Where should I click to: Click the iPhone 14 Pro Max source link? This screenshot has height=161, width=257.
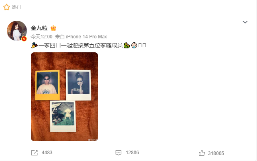point(86,36)
